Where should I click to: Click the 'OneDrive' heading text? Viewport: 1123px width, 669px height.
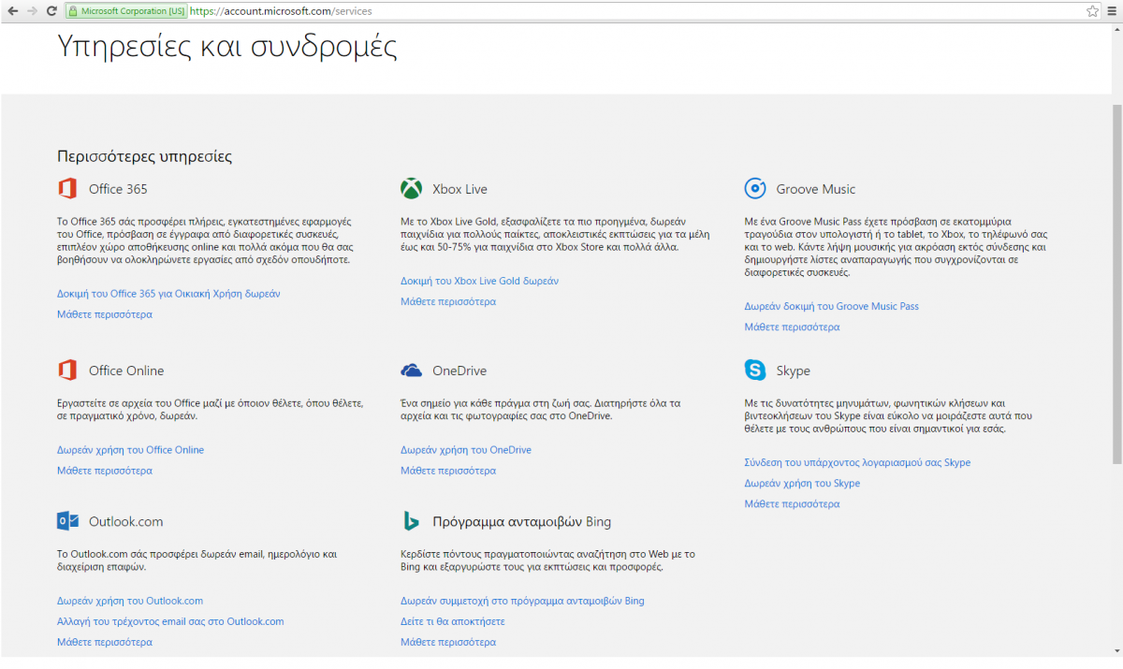(459, 371)
